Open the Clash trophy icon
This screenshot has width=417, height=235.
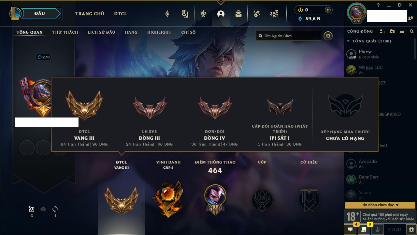203,14
